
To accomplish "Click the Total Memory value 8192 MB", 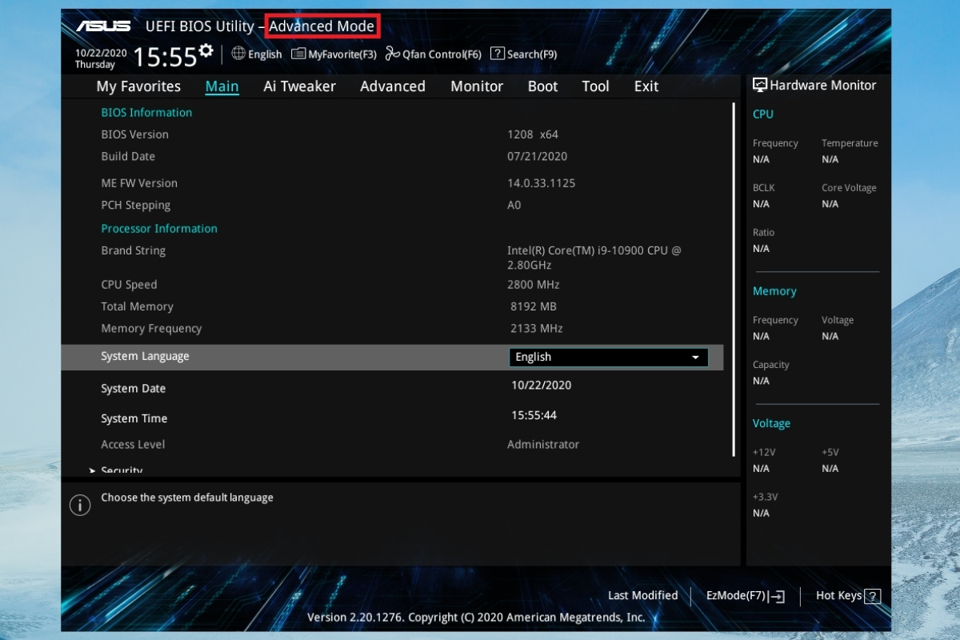I will click(x=534, y=306).
